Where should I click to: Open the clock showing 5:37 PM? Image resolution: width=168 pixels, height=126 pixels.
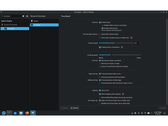pyautogui.click(x=157, y=113)
